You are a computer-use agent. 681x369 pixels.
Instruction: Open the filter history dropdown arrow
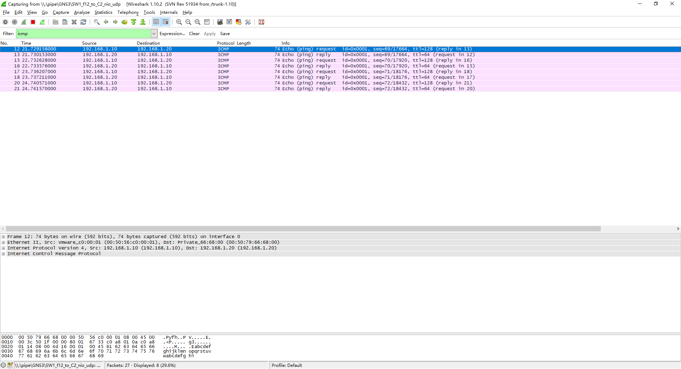(154, 34)
